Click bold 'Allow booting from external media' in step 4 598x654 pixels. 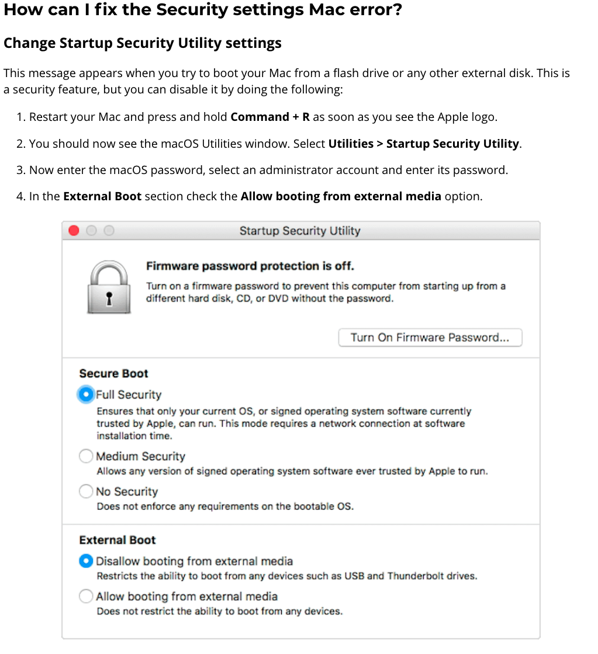341,196
